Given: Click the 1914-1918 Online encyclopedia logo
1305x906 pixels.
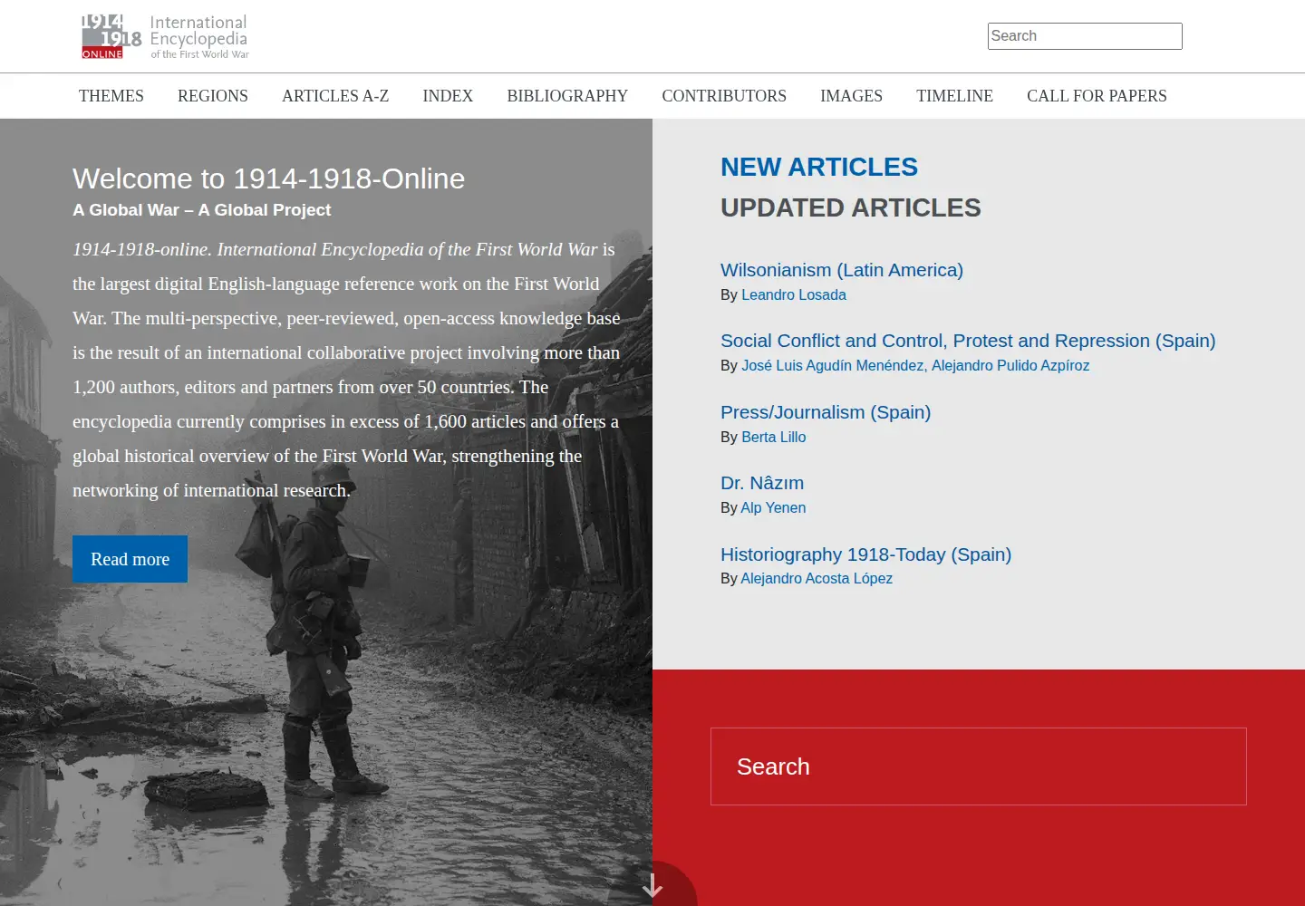Looking at the screenshot, I should coord(164,37).
